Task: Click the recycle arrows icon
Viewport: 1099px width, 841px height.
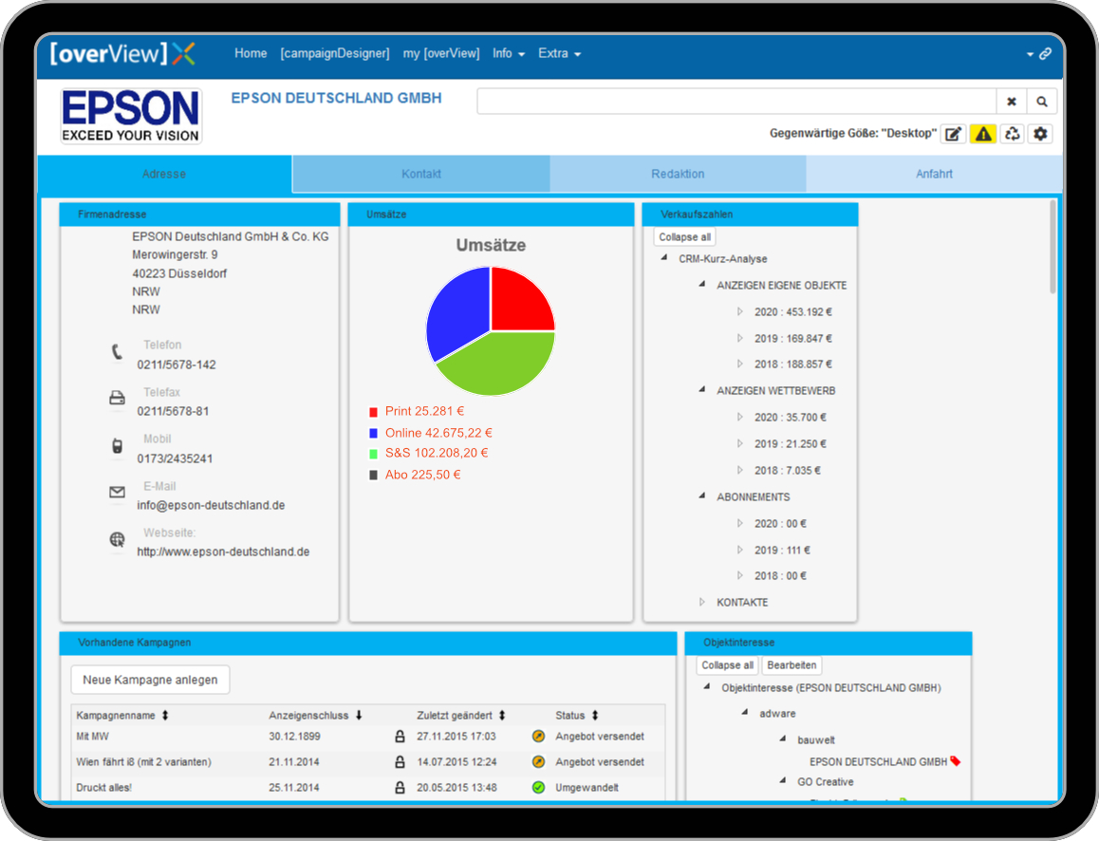Action: [x=1012, y=134]
